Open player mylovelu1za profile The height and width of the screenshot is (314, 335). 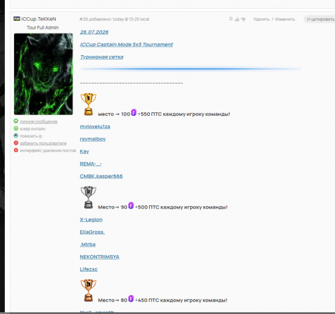(95, 126)
